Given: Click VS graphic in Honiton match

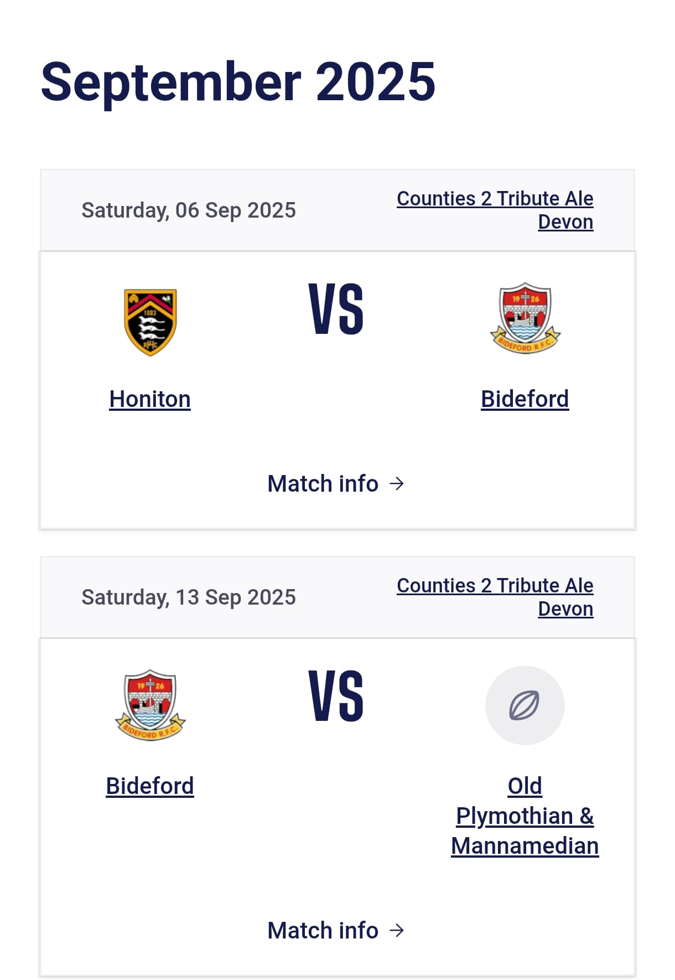Looking at the screenshot, I should click(x=336, y=308).
